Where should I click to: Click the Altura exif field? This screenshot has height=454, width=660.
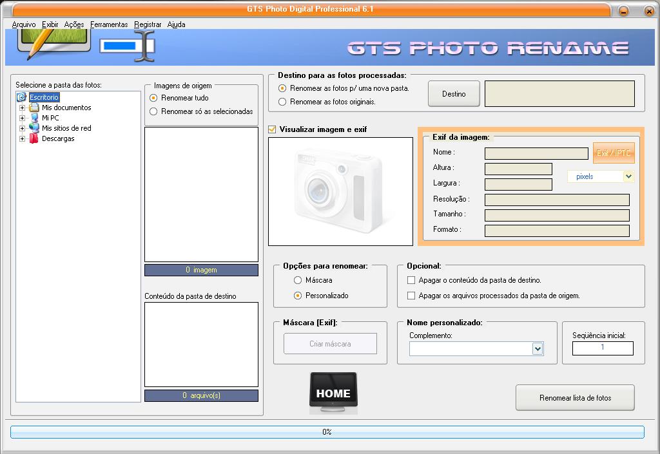(x=518, y=169)
